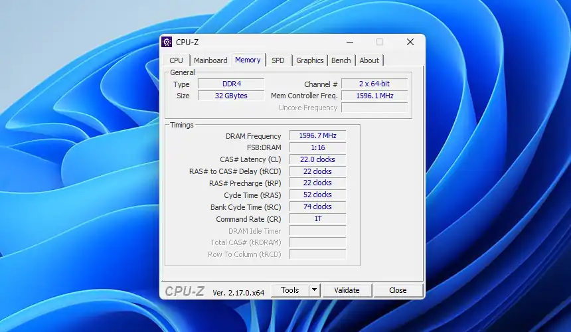Image resolution: width=571 pixels, height=332 pixels.
Task: Switch to the CPU tab
Action: (176, 60)
